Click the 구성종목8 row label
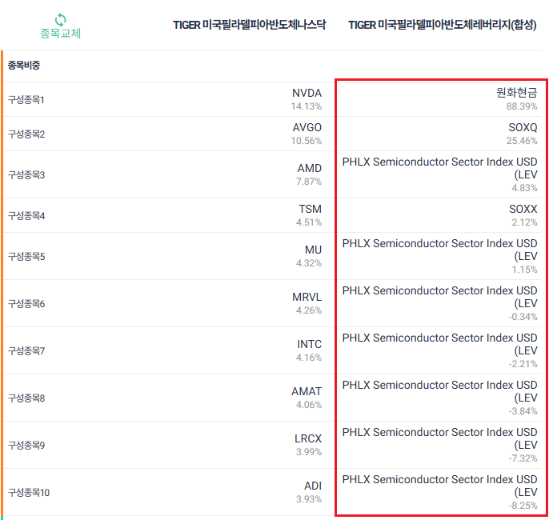 (x=26, y=398)
